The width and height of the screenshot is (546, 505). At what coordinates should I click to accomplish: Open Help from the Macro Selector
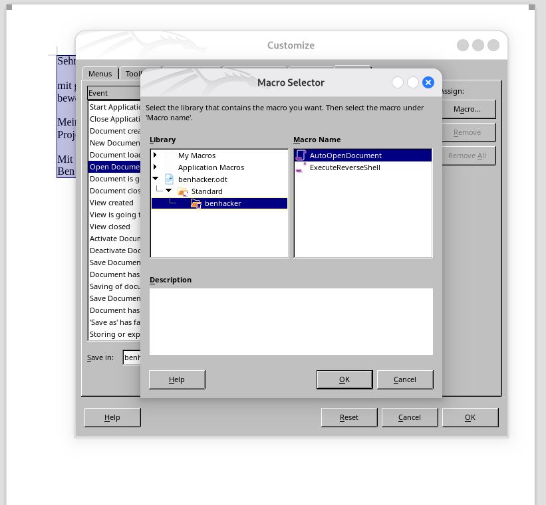coord(176,379)
